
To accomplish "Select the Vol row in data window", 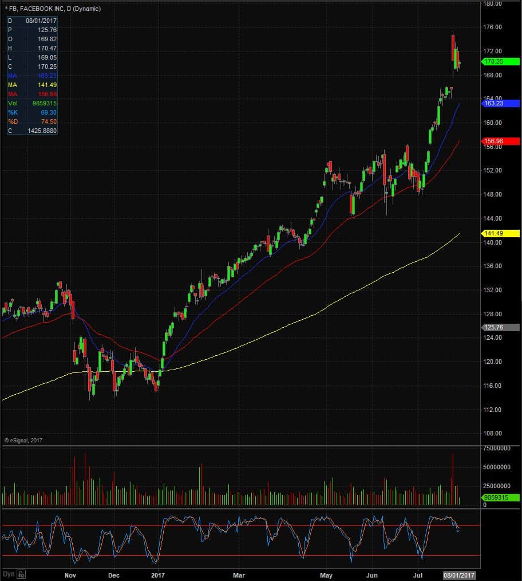I will point(32,103).
